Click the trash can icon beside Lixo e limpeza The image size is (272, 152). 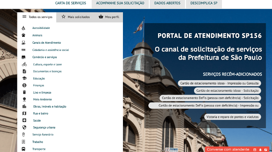[24, 92]
